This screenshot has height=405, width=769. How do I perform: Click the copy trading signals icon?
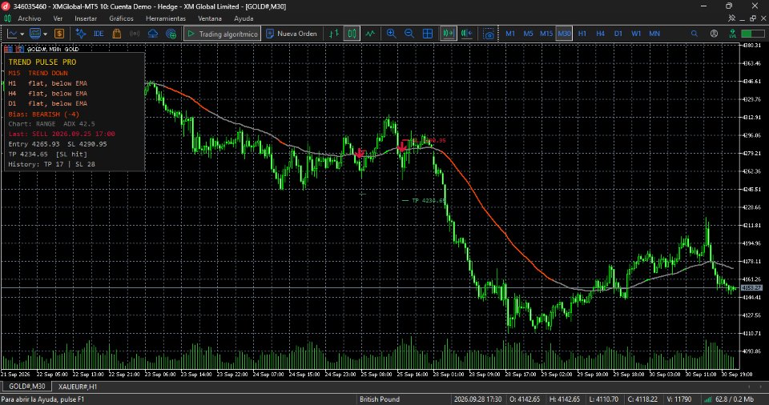click(171, 34)
